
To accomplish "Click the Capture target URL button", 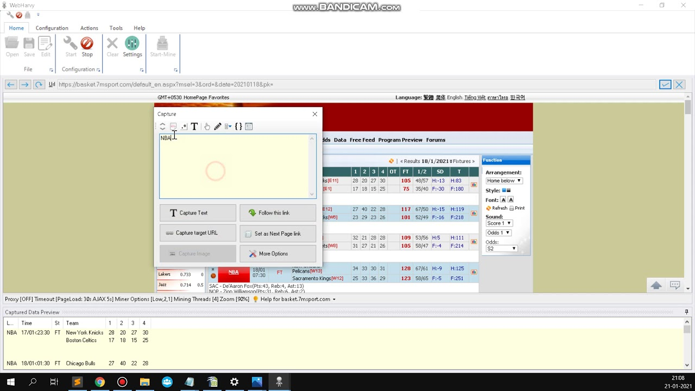I will click(198, 233).
